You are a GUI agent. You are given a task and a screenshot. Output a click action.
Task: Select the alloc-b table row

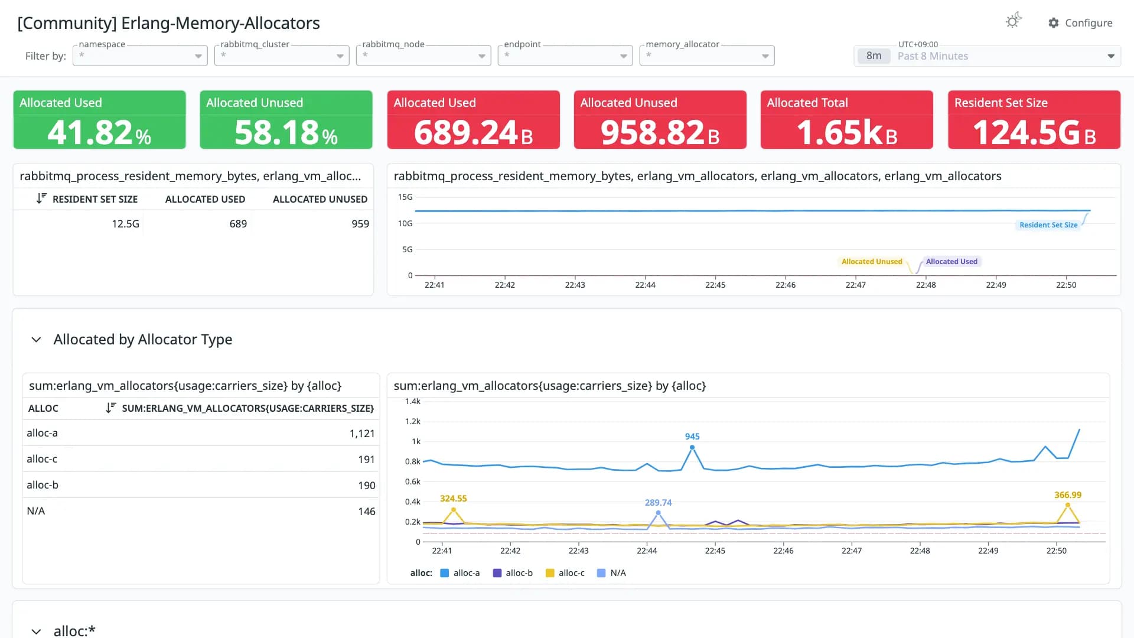pos(201,485)
